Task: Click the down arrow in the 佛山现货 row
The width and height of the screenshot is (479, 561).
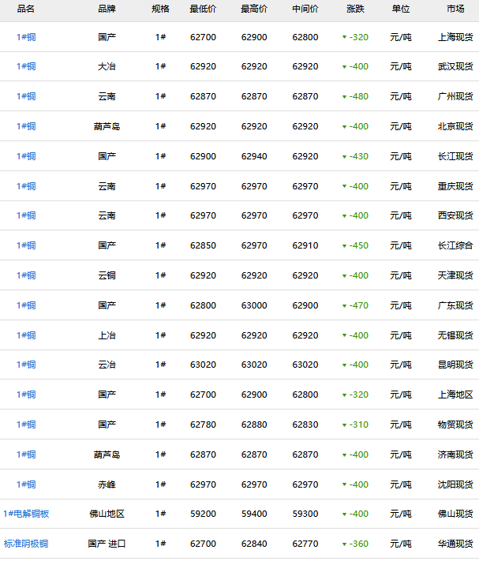Action: 344,514
